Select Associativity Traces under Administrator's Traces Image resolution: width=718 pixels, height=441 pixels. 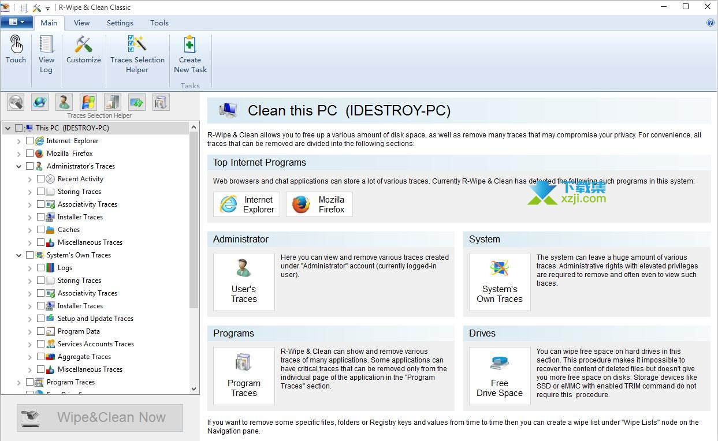coord(87,204)
